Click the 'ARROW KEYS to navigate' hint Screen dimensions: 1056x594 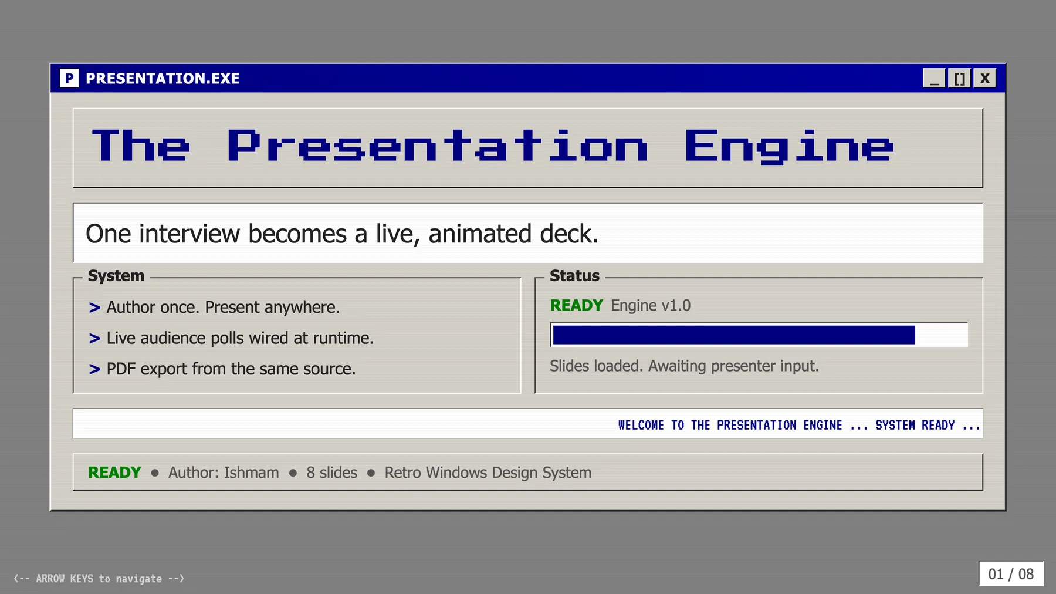tap(99, 578)
